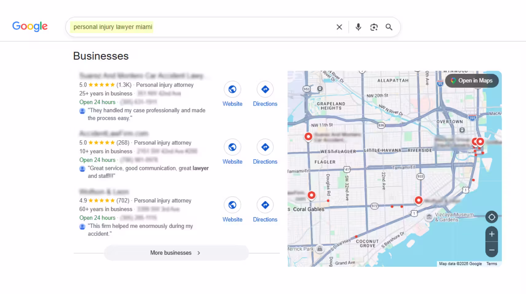
Task: Click the 'LITTLE HAVANA' map label
Action: coord(383,150)
